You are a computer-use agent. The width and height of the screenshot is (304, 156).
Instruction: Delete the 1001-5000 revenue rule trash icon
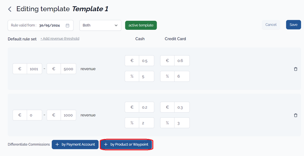(x=296, y=69)
